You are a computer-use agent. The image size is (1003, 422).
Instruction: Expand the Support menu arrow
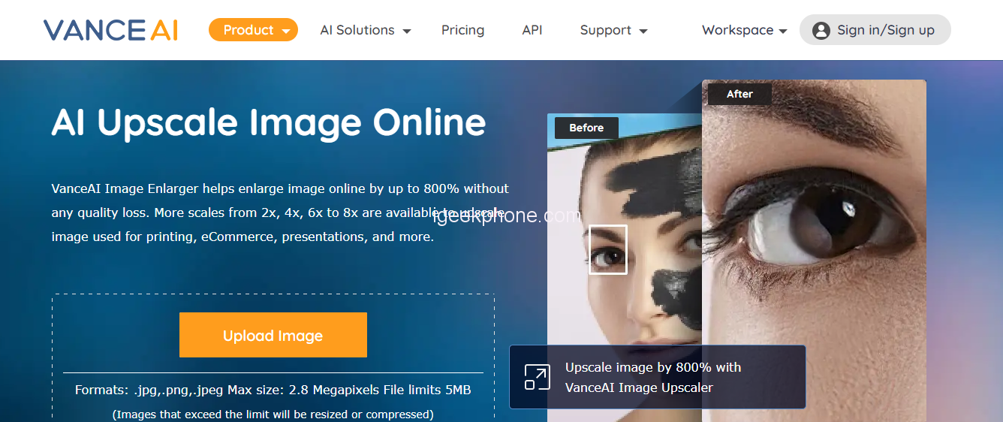[x=643, y=32]
